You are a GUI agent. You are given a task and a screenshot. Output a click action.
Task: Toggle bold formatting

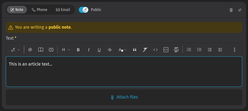78,50
